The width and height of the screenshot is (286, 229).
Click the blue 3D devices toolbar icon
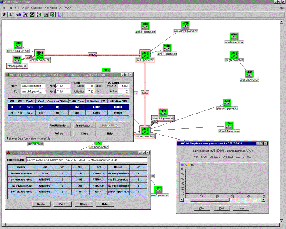pyautogui.click(x=18, y=14)
